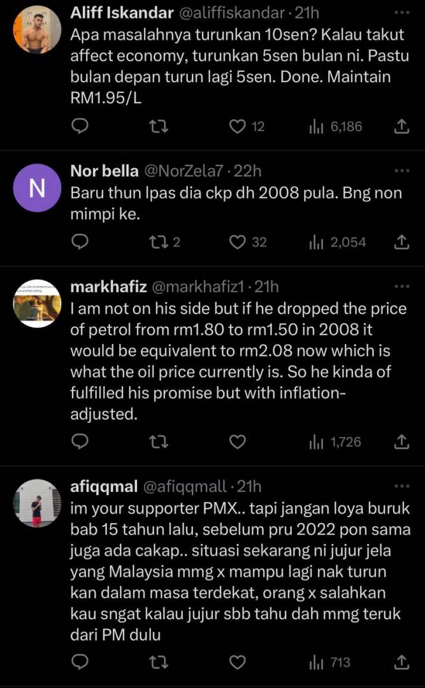The height and width of the screenshot is (688, 425).
Task: Reply to markhafiz's inflation tweet
Action: (79, 441)
